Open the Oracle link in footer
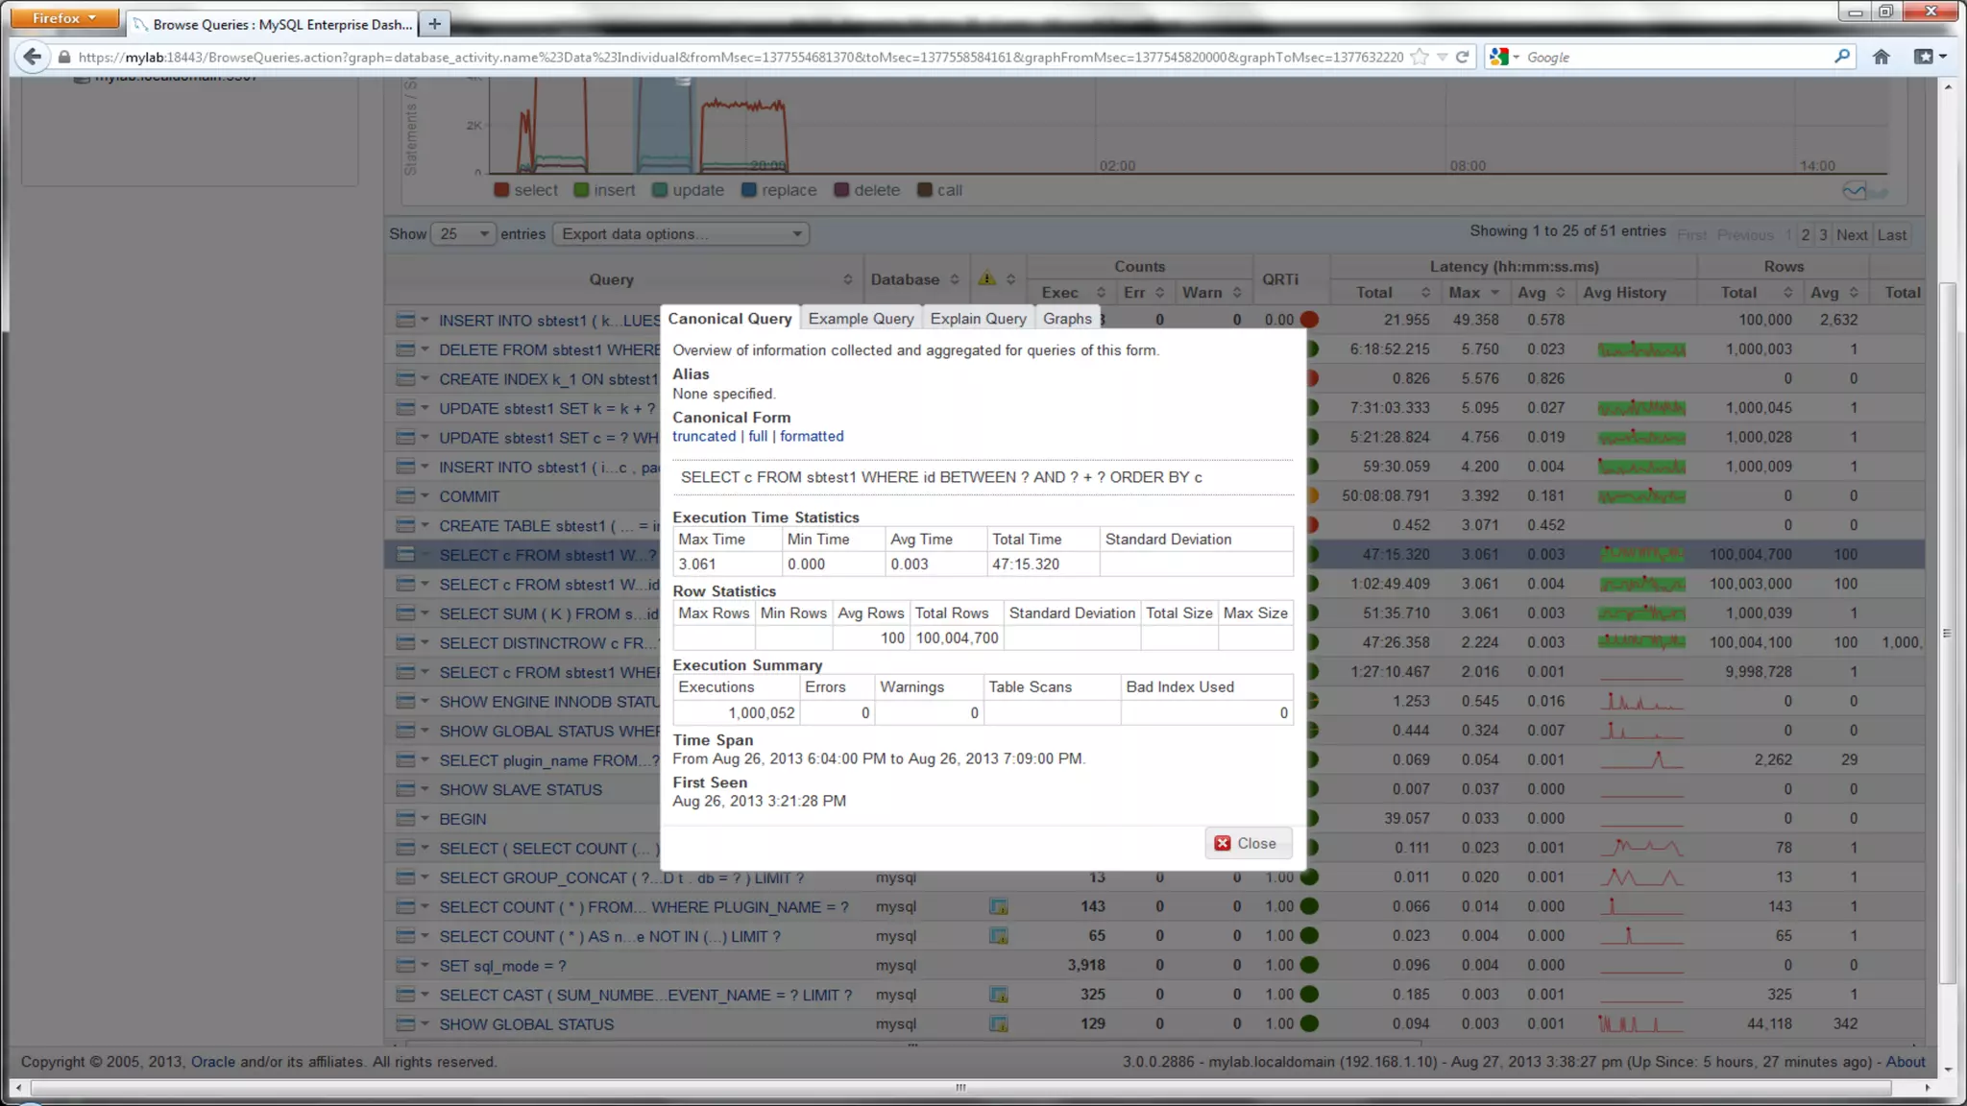 (212, 1062)
